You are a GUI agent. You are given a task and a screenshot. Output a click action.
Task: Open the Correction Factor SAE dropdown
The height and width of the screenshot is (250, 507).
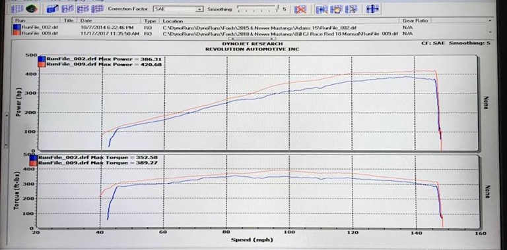click(x=178, y=9)
